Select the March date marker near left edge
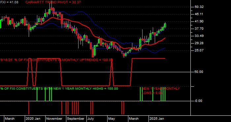Image resolution: width=231 pixels, height=122 pixels. 10,119
